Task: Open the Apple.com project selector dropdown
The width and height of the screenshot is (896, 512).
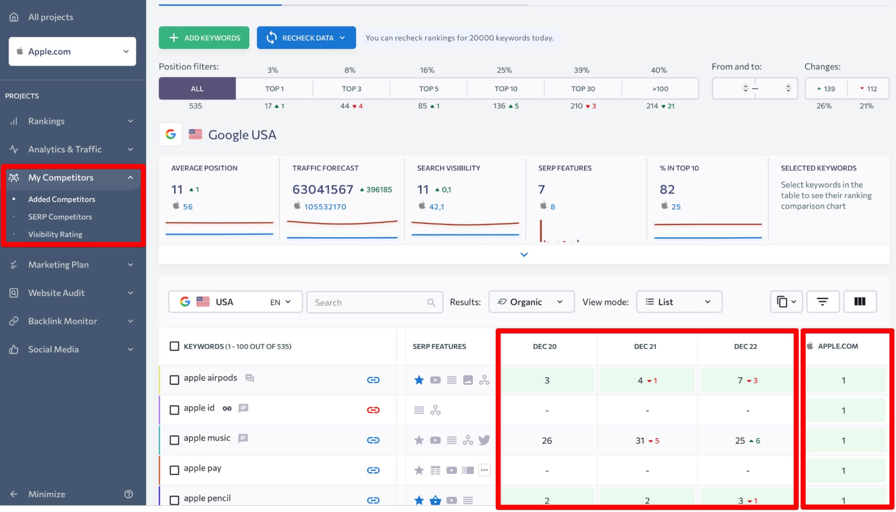Action: [72, 52]
